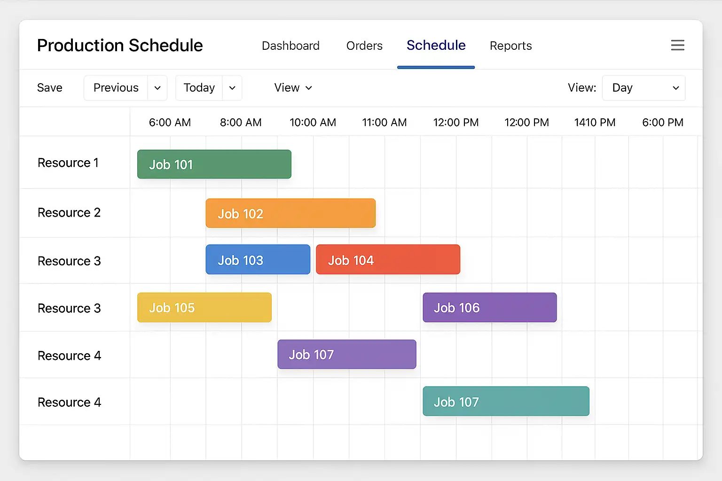
Task: Click the blue Job 103 bar
Action: [x=258, y=260]
